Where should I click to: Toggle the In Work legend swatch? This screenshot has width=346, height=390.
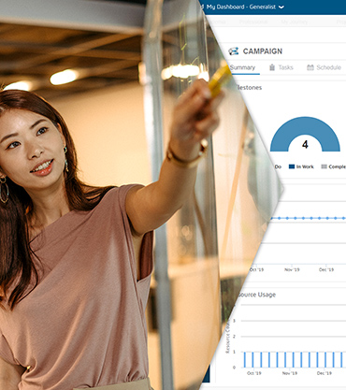click(292, 166)
